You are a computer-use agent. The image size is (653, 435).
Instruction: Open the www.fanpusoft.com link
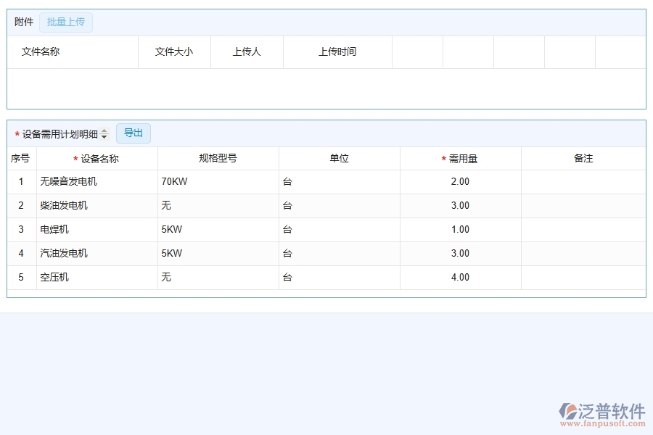pyautogui.click(x=602, y=421)
